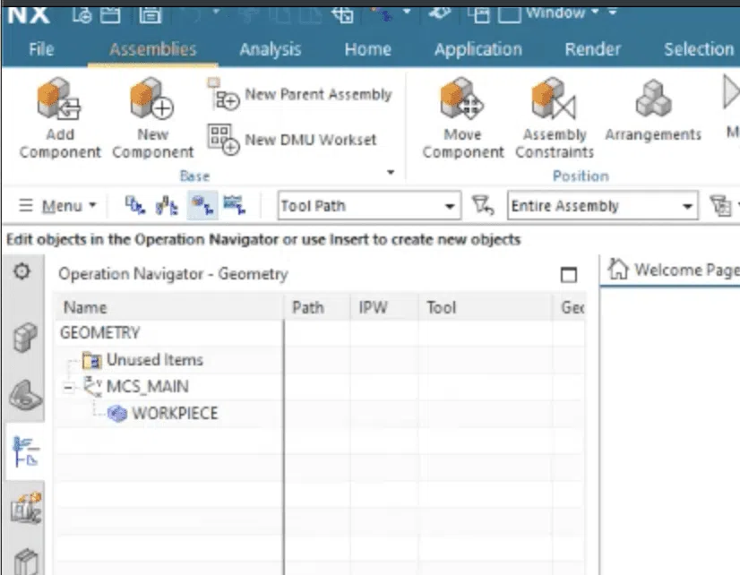Select the active Operation Navigator sidebar tab

pos(25,451)
